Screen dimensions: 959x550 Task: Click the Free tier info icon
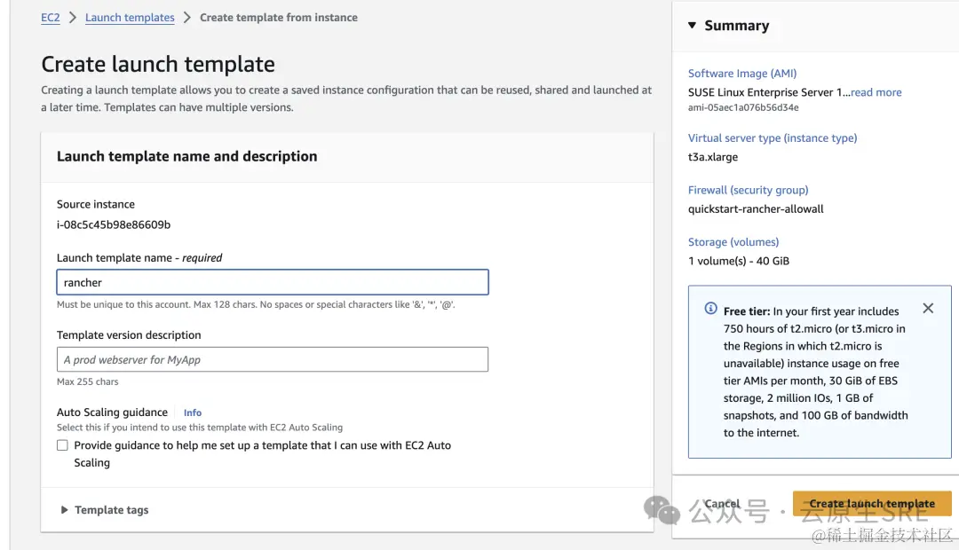point(710,309)
